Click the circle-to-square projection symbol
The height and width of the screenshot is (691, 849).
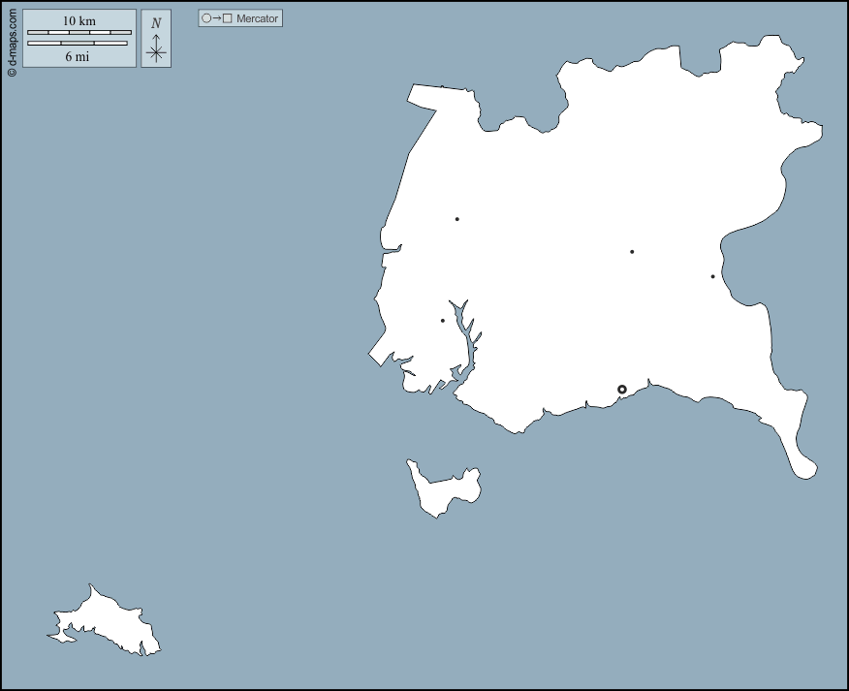(x=216, y=18)
